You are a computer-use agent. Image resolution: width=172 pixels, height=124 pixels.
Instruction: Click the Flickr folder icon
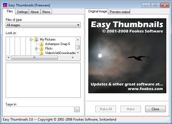pyautogui.click(x=41, y=48)
